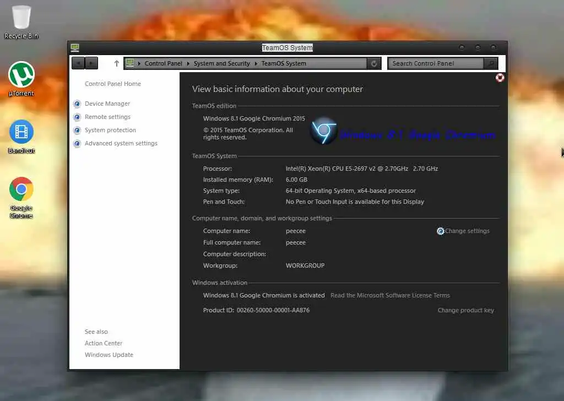Open the Bandicut desktop shortcut
Screen dimensions: 564x401
pyautogui.click(x=21, y=136)
